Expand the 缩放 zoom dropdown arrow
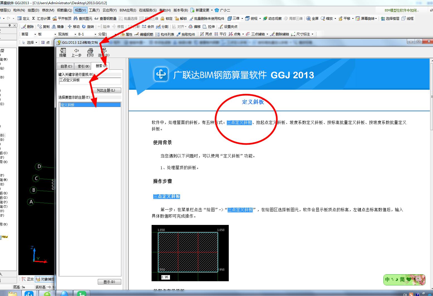Screen dimensions: 433x296 [335, 18]
